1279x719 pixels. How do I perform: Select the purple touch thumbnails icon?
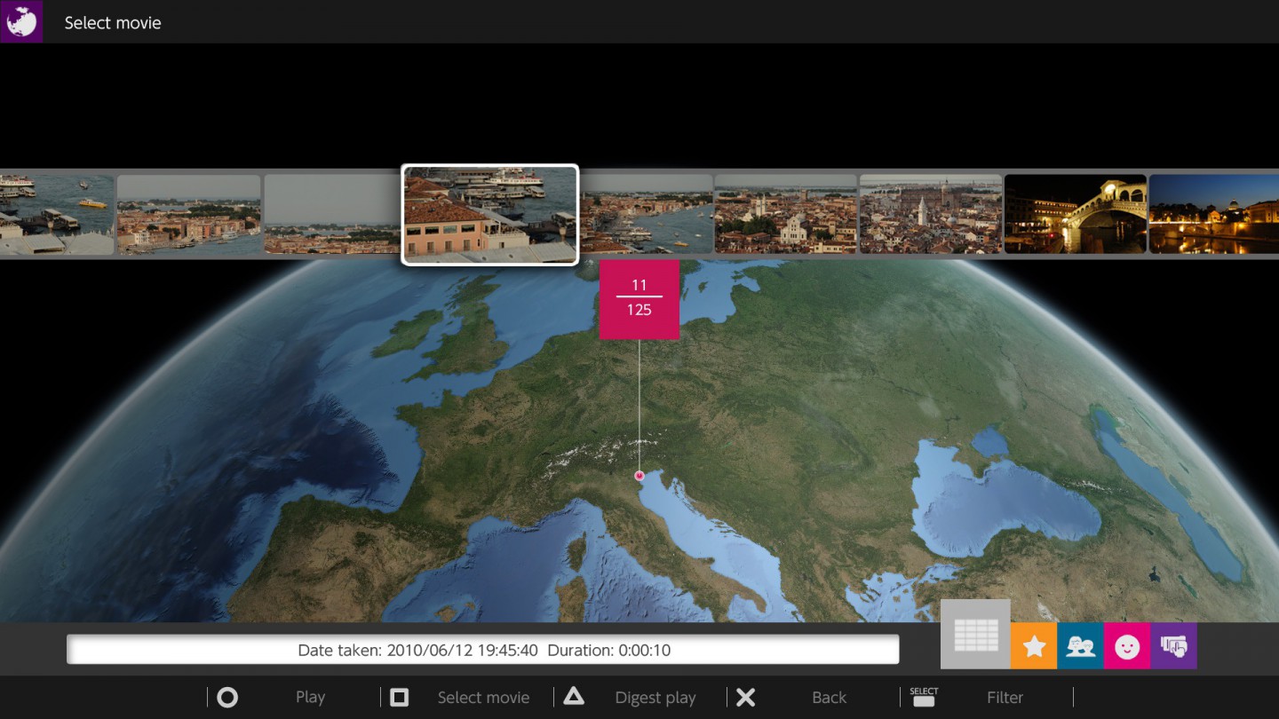click(1173, 646)
